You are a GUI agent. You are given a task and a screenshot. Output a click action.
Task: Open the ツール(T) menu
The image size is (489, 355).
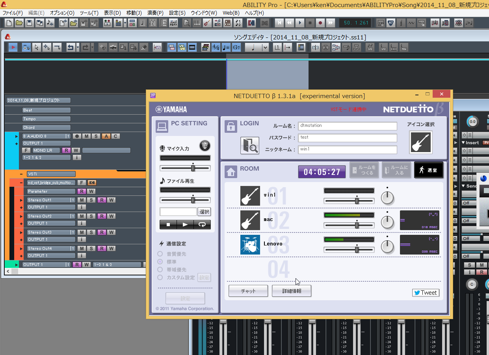(89, 13)
